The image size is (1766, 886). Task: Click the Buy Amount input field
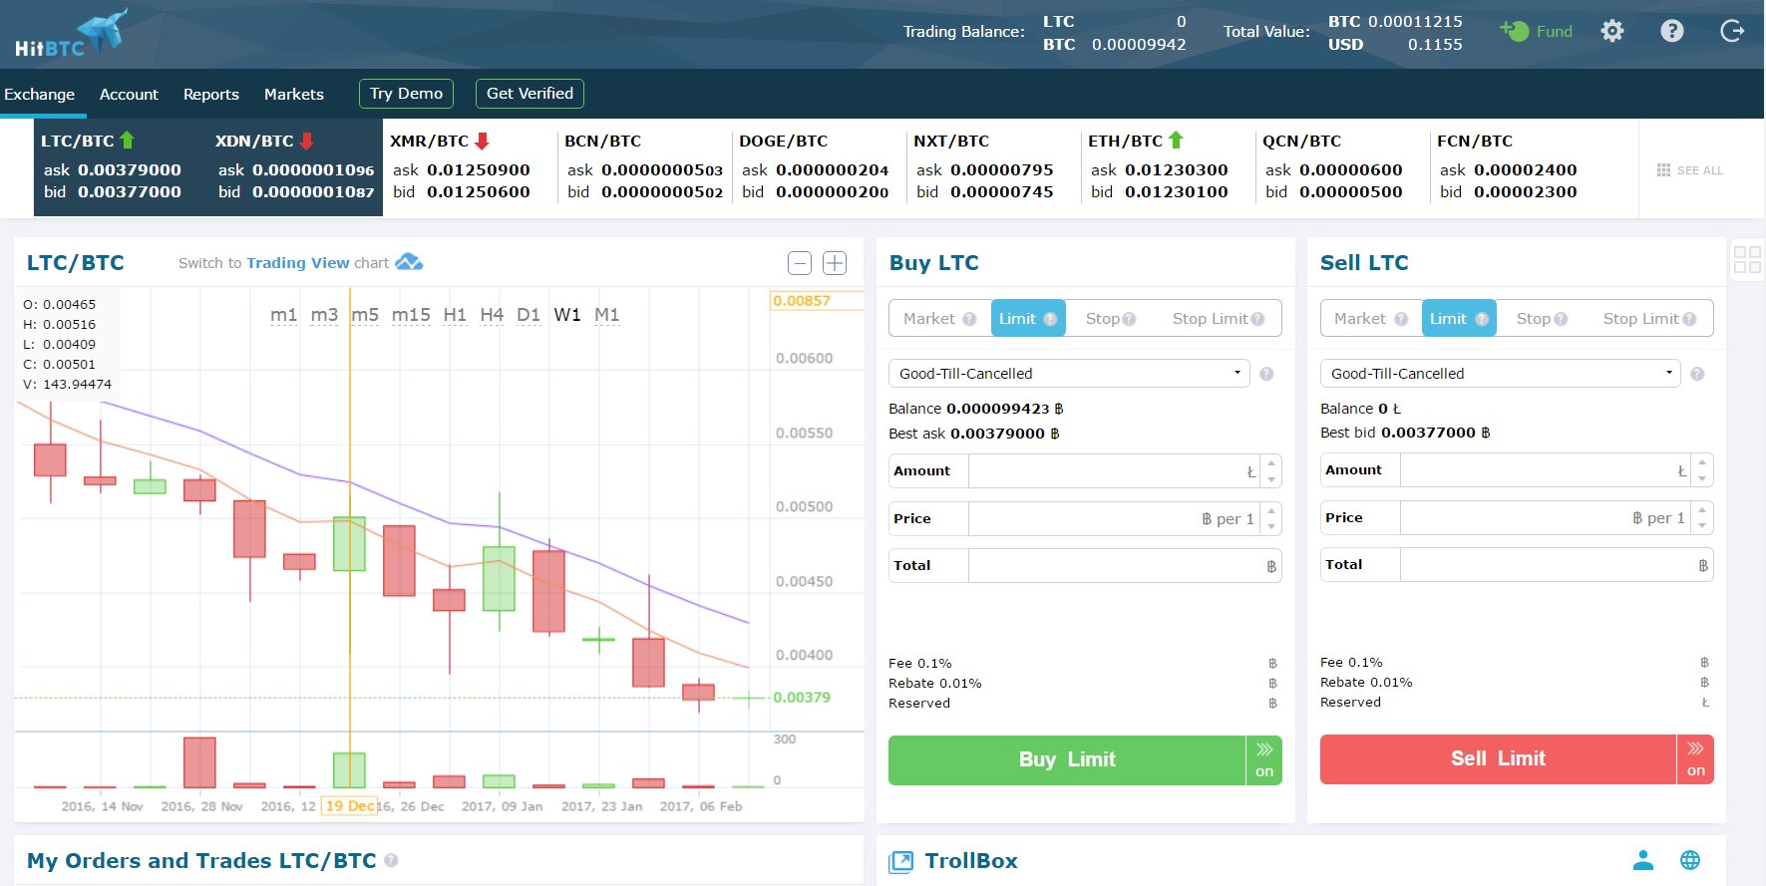(x=1114, y=470)
